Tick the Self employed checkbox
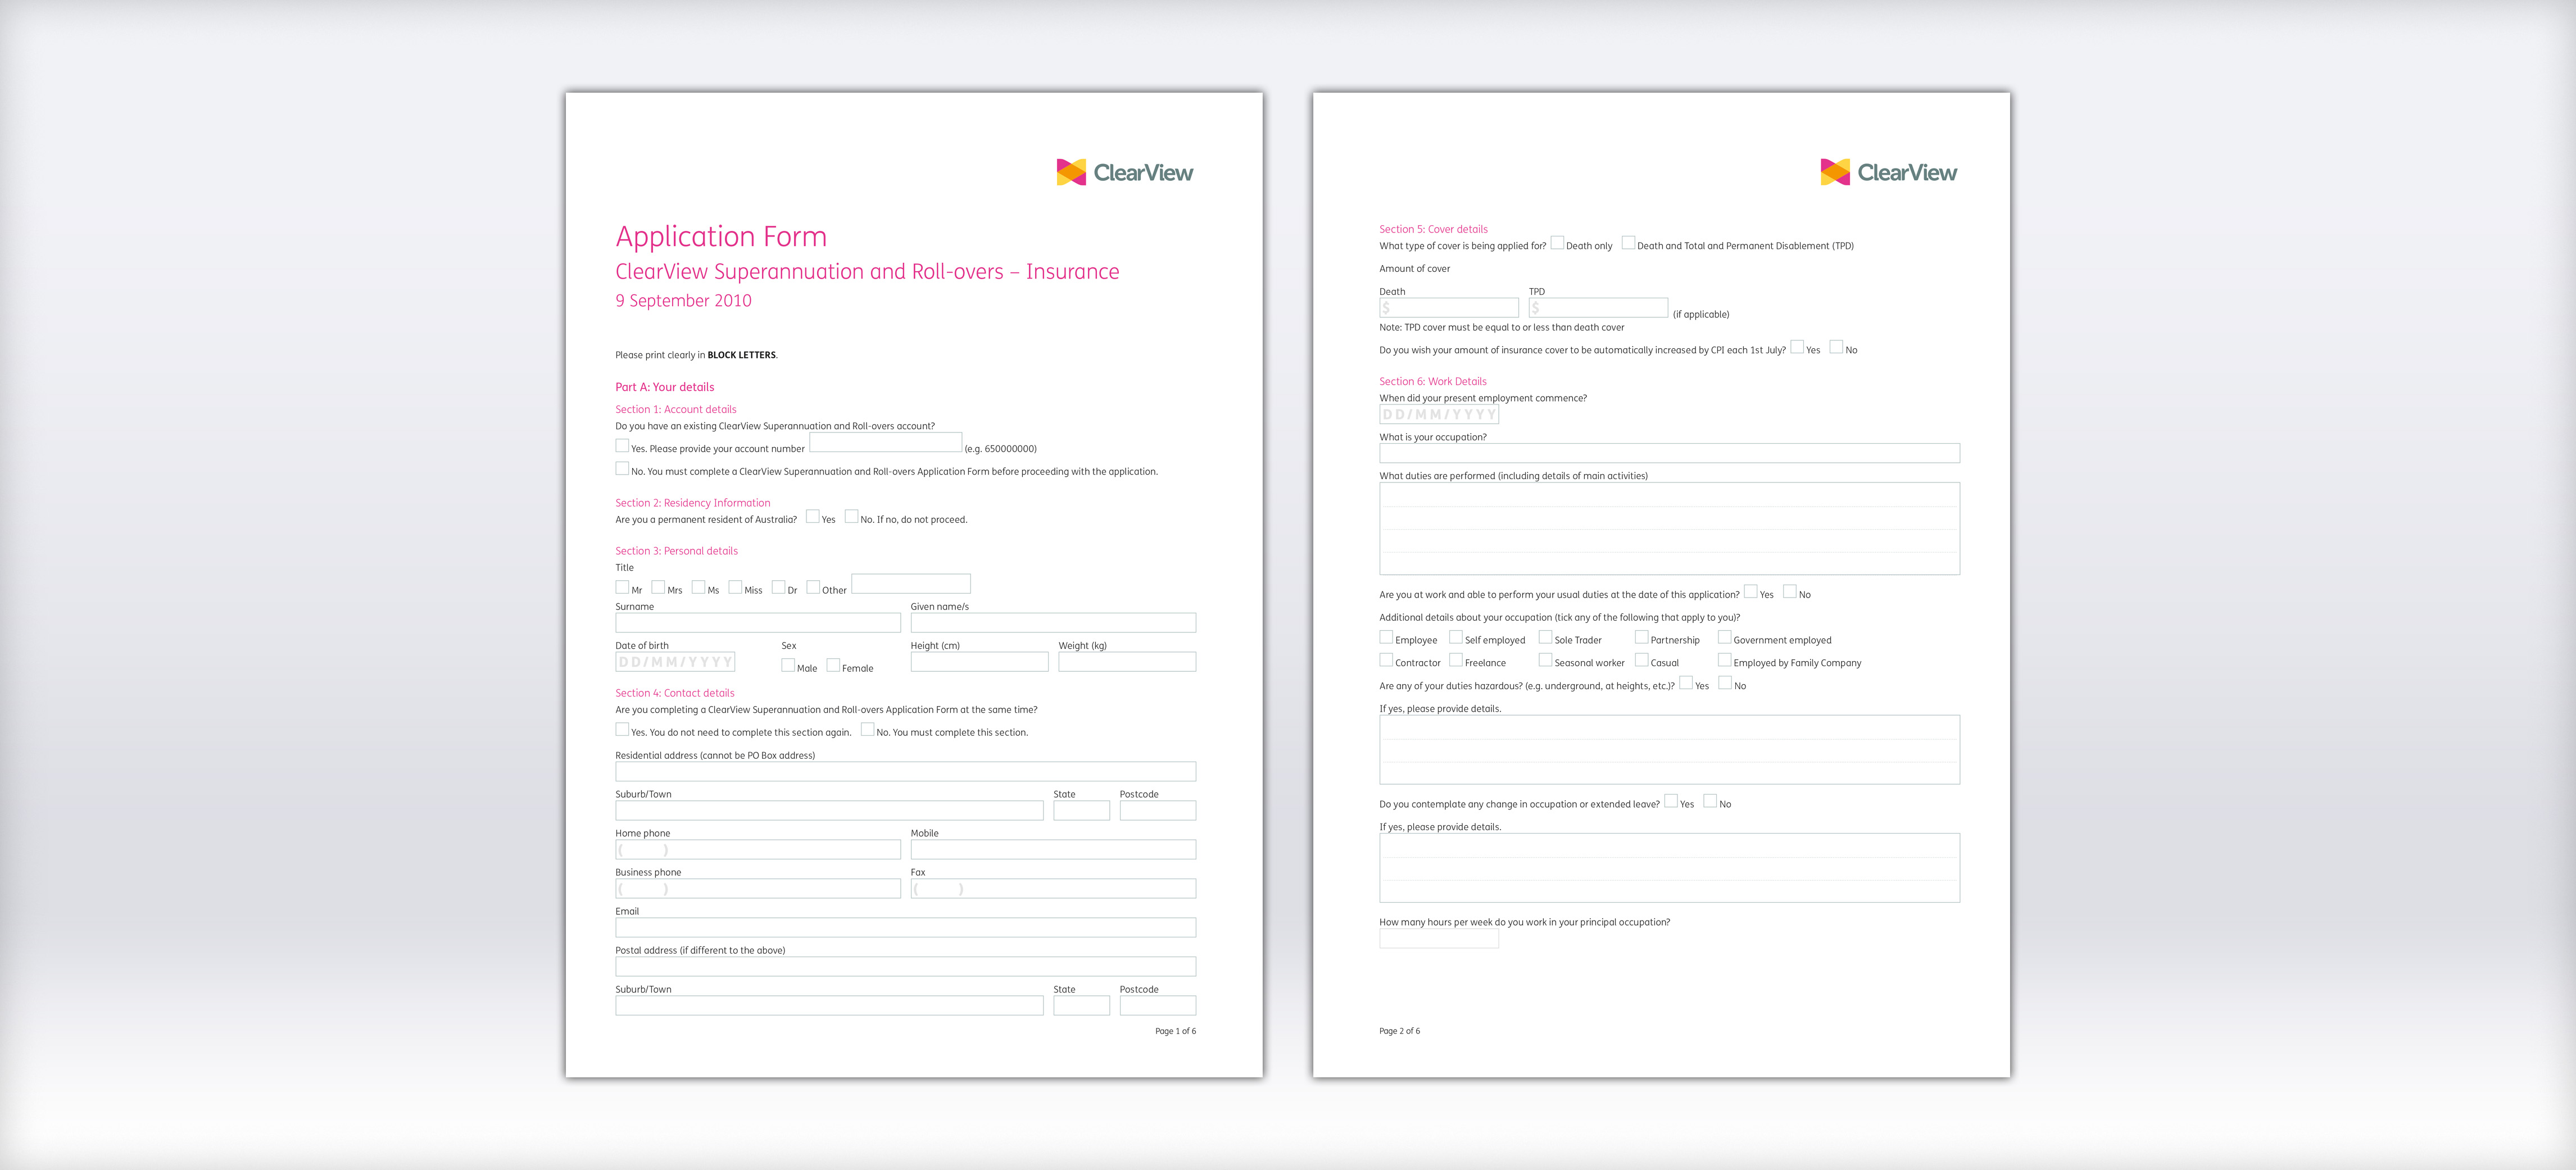The height and width of the screenshot is (1170, 2576). [1456, 638]
